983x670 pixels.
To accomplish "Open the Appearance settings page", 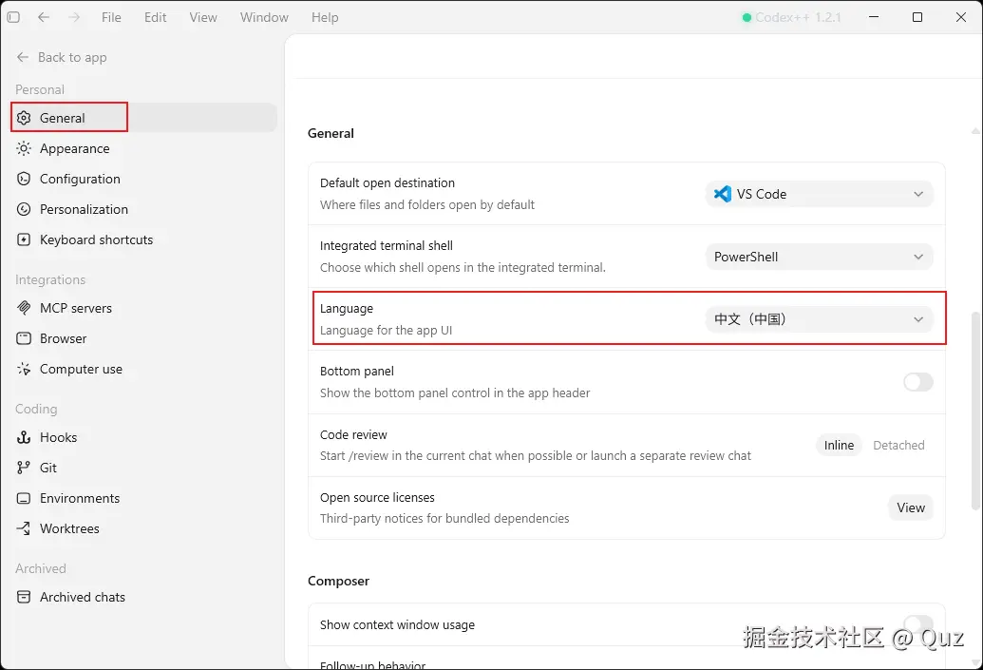I will tap(143, 148).
